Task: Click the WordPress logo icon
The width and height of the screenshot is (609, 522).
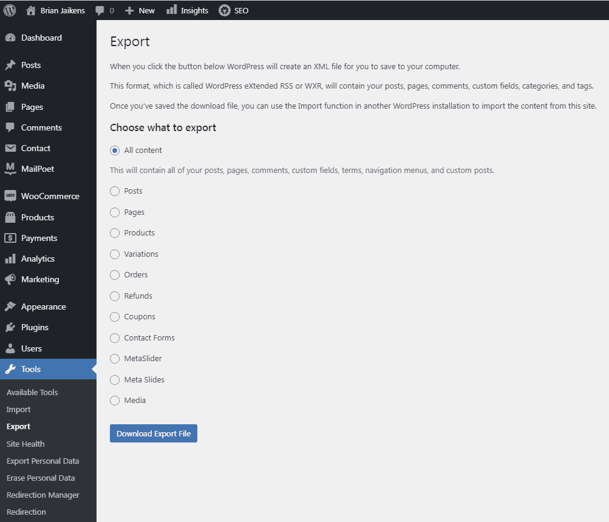Action: point(10,10)
